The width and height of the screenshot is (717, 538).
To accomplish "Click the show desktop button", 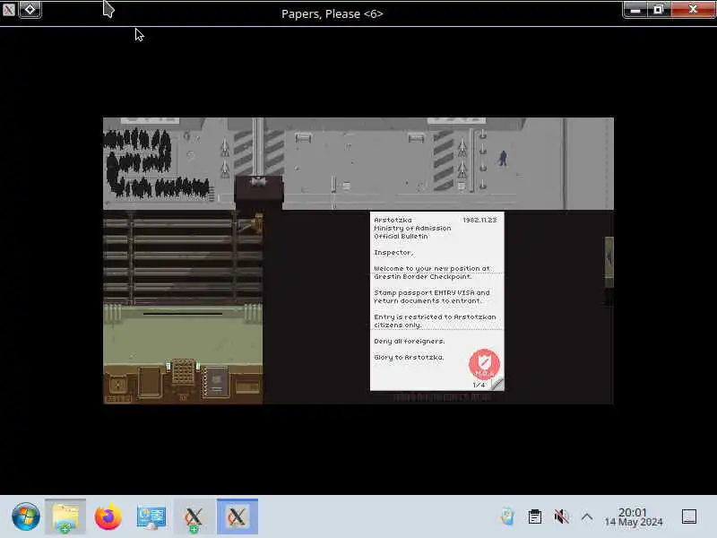I will click(x=689, y=516).
